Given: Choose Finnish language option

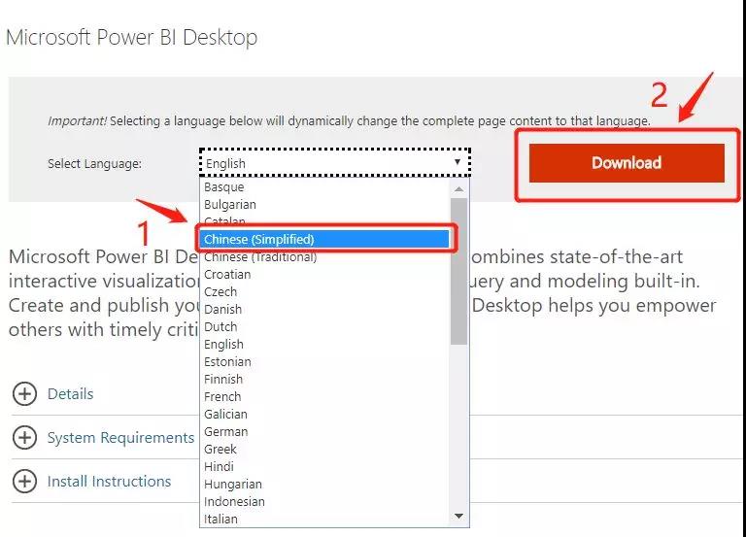Looking at the screenshot, I should click(x=325, y=379).
